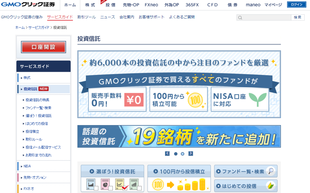Click magnifier icon on ファンド一覧・検索 button
This screenshot has width=310, height=193.
click(271, 171)
